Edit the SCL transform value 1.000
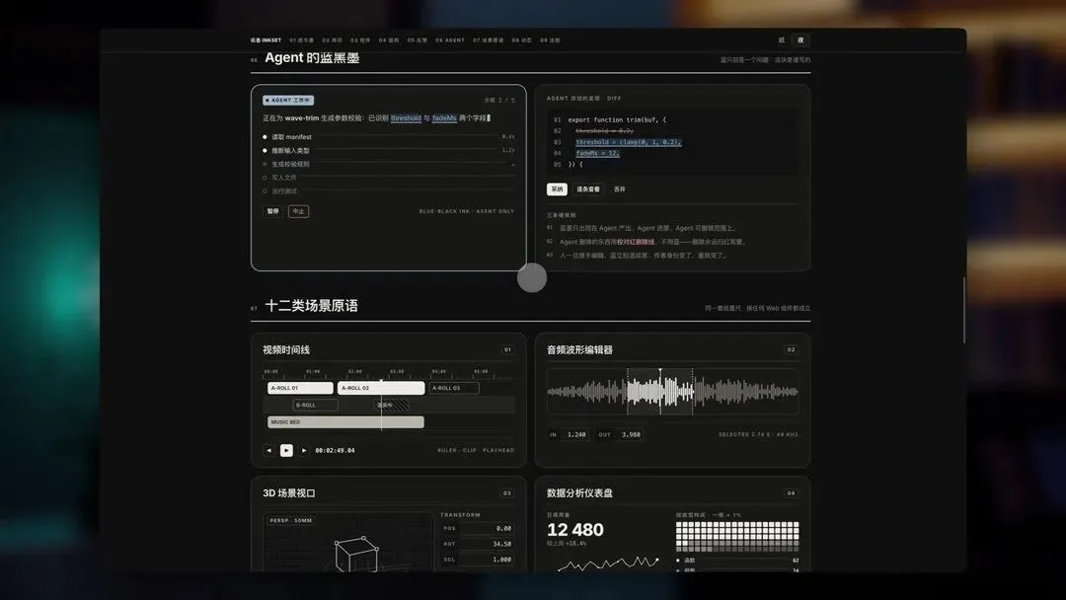1066x600 pixels. 487,560
